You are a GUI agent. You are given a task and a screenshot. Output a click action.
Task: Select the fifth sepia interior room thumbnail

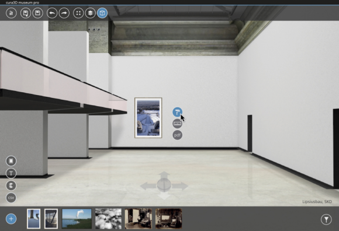coord(139,219)
